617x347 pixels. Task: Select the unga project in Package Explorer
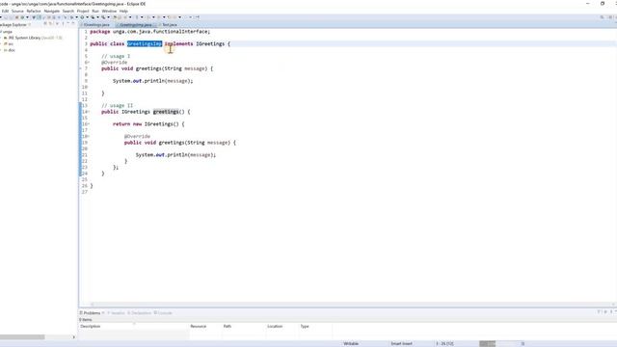point(8,32)
